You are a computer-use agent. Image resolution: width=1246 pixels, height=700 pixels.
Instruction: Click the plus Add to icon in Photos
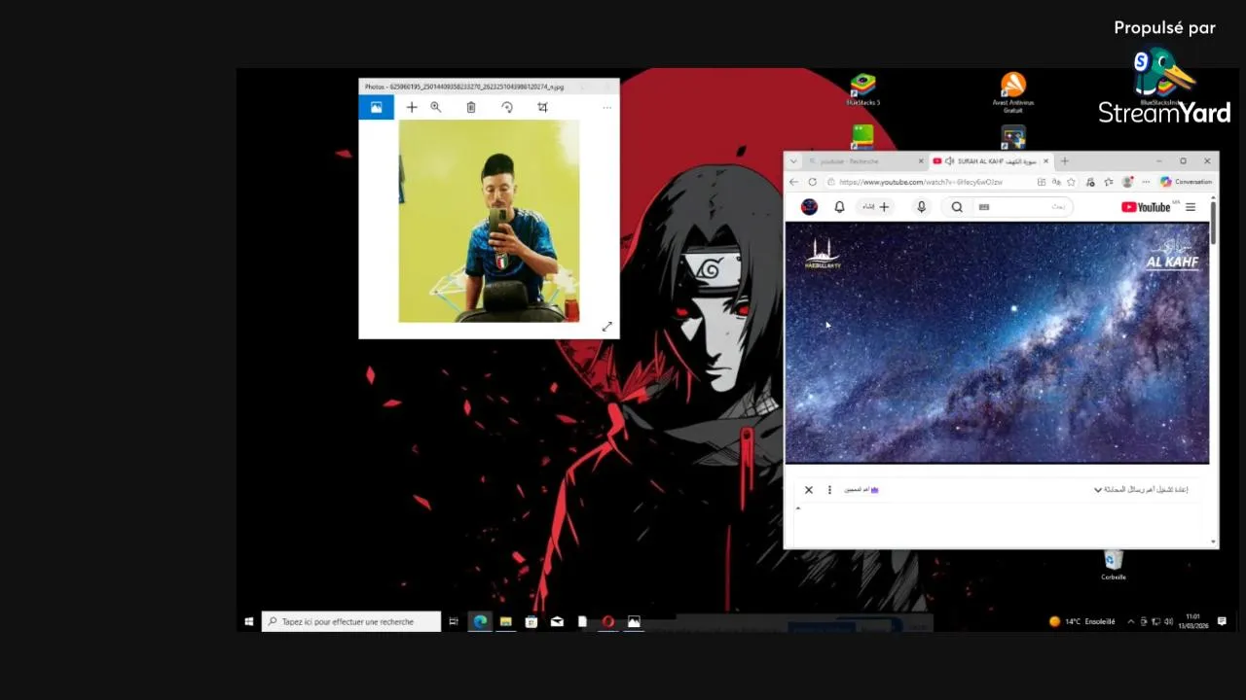point(412,107)
